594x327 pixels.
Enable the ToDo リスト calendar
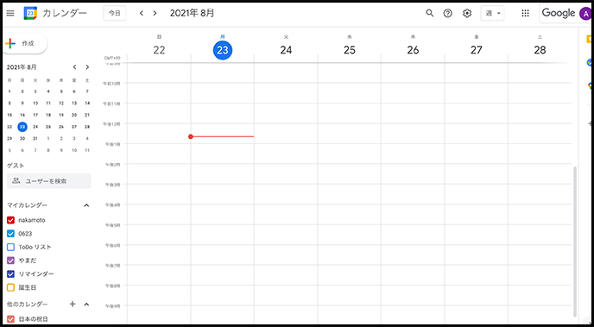tap(11, 247)
